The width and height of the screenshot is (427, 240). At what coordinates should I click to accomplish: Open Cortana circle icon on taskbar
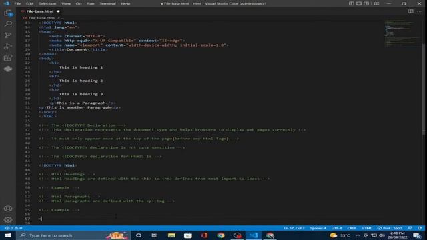point(139,235)
